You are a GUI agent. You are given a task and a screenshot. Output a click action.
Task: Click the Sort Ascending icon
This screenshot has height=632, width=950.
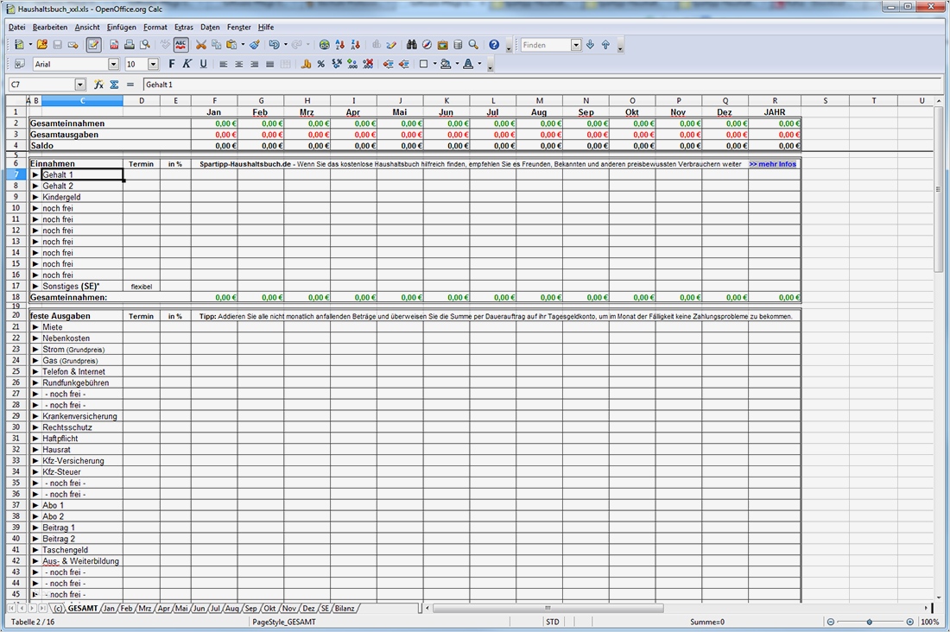pyautogui.click(x=339, y=45)
